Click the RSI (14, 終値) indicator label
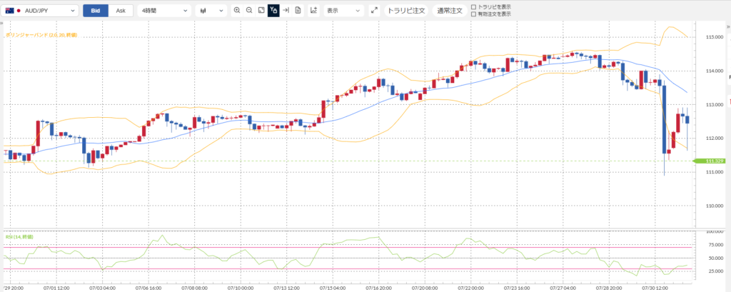The image size is (731, 292). 19,237
